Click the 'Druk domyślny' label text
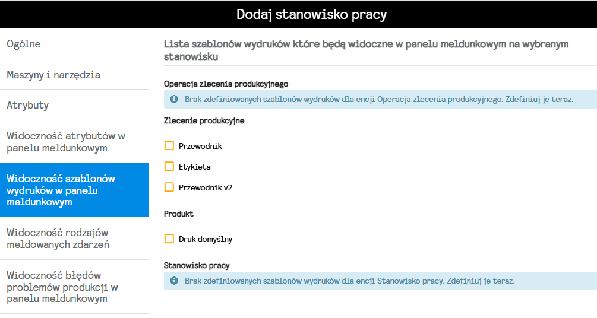The height and width of the screenshot is (318, 597). coord(206,240)
